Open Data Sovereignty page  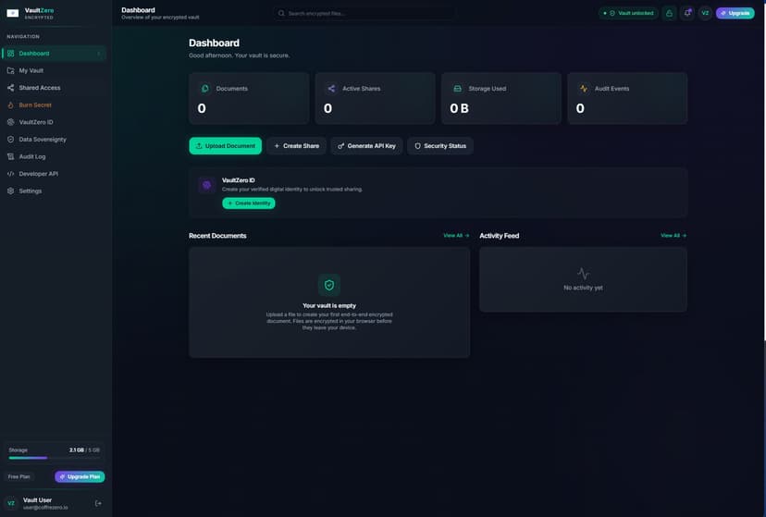(55, 139)
